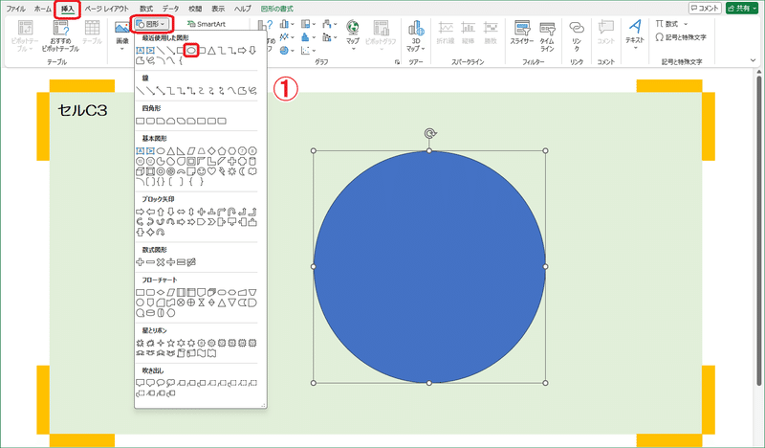765x448 pixels.
Task: Select the Down Arrow in recently used shapes
Action: click(252, 51)
